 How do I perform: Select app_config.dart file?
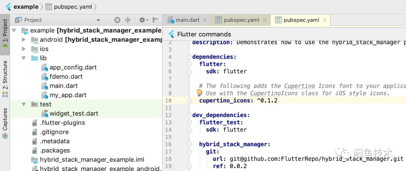click(x=73, y=67)
